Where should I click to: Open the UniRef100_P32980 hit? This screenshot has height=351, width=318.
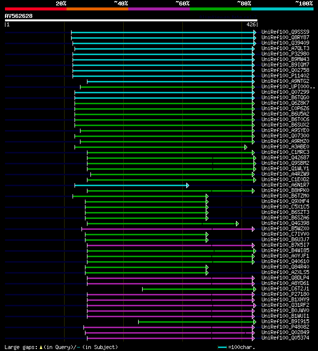(x=285, y=54)
